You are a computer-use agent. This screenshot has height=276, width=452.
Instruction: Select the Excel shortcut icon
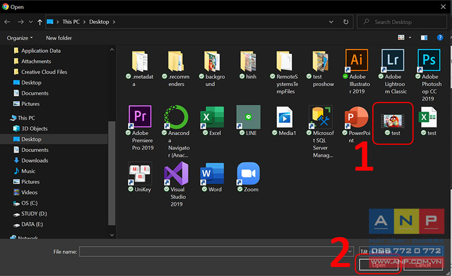coord(212,121)
